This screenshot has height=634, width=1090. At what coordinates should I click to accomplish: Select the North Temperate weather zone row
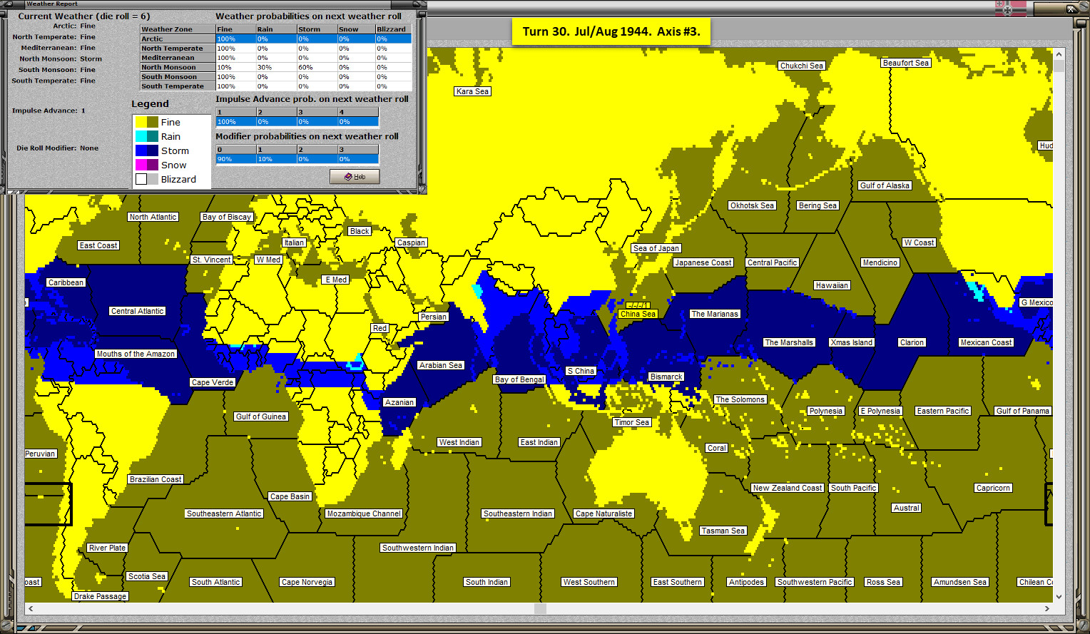click(276, 48)
